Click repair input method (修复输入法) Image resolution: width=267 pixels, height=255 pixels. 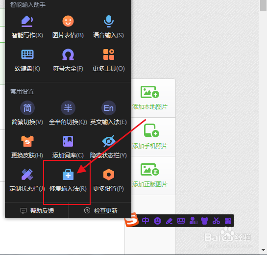pos(68,180)
